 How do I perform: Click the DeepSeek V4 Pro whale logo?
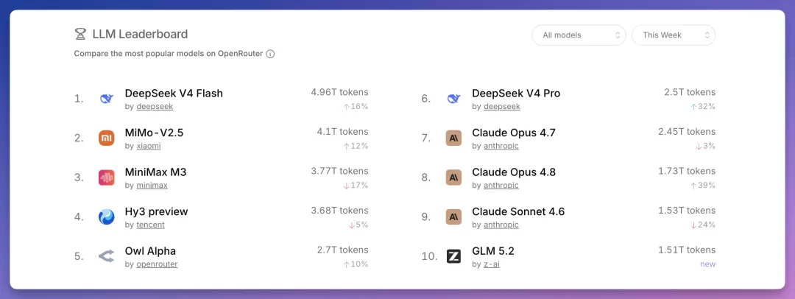tap(453, 99)
